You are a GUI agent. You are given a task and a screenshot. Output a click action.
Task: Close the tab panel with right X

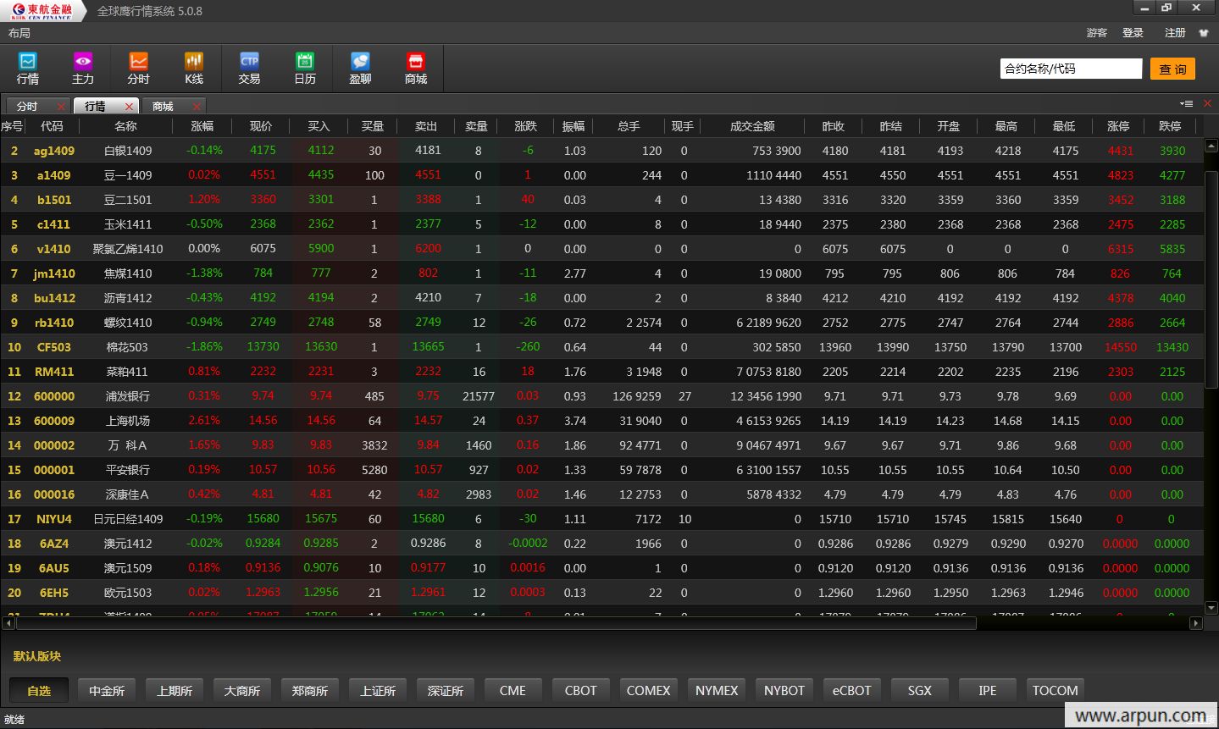coord(1208,103)
